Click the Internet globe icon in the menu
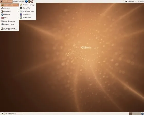 [x=2, y=15]
